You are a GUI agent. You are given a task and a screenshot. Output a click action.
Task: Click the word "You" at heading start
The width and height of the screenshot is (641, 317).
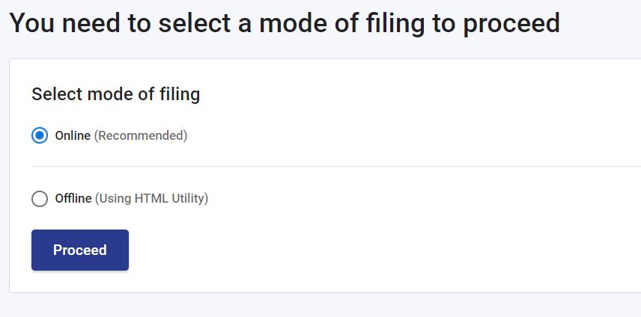pos(32,23)
